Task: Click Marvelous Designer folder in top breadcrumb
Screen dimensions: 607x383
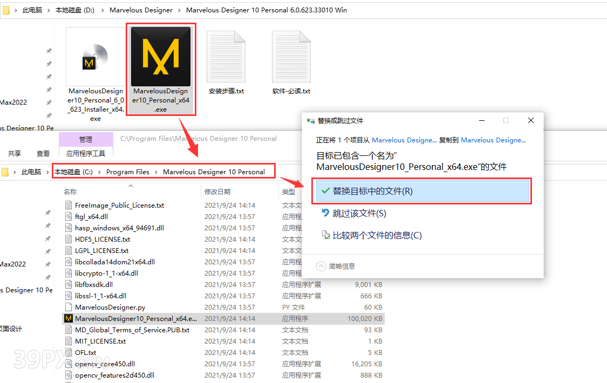Action: point(141,10)
